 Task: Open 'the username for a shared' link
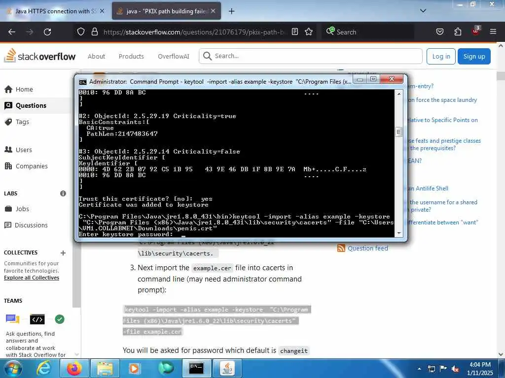443,202
